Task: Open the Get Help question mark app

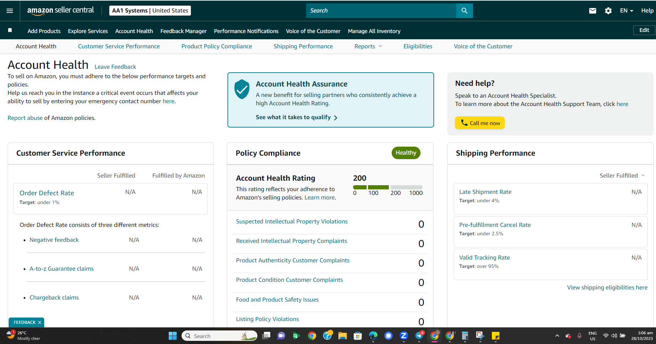Action: [x=327, y=336]
